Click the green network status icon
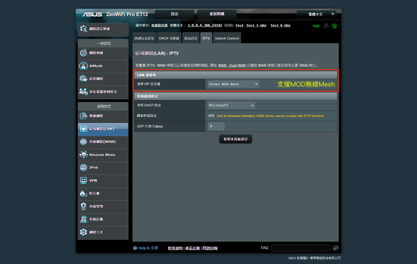 pos(334,26)
